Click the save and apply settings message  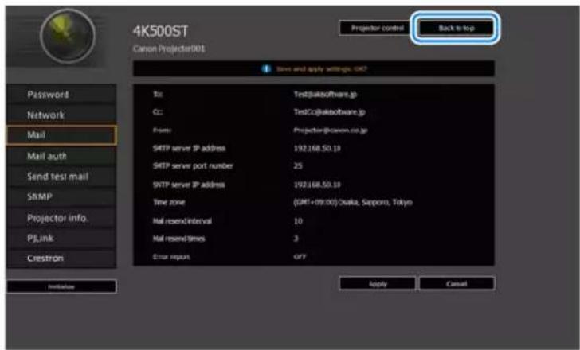(x=321, y=69)
